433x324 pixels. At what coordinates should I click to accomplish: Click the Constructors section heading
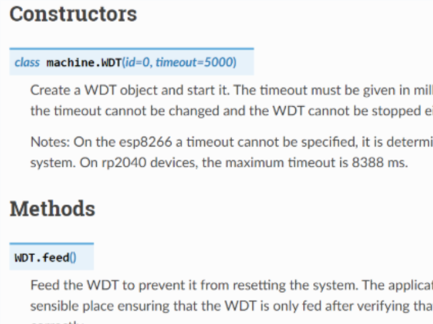click(x=73, y=14)
